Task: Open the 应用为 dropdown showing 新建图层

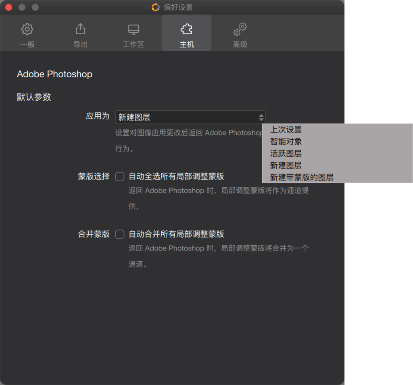Action: tap(190, 117)
